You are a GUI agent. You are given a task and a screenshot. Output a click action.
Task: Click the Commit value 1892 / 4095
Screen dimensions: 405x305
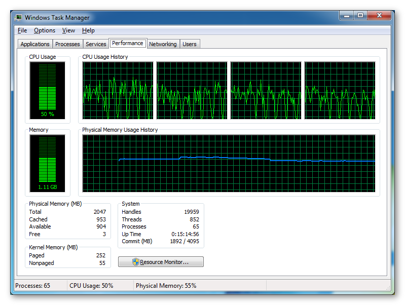tap(185, 241)
